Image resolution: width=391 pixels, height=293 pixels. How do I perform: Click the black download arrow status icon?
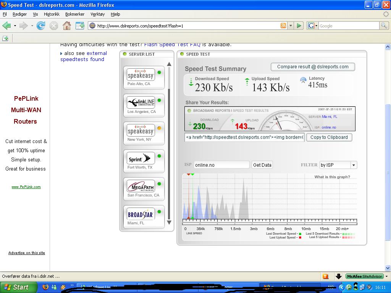pos(338,276)
